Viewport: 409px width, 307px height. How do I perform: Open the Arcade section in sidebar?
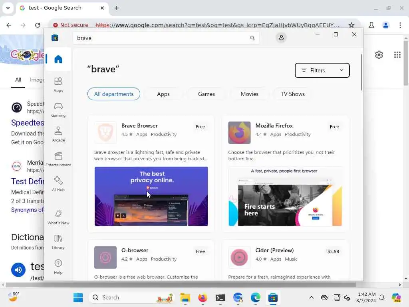[x=58, y=134]
